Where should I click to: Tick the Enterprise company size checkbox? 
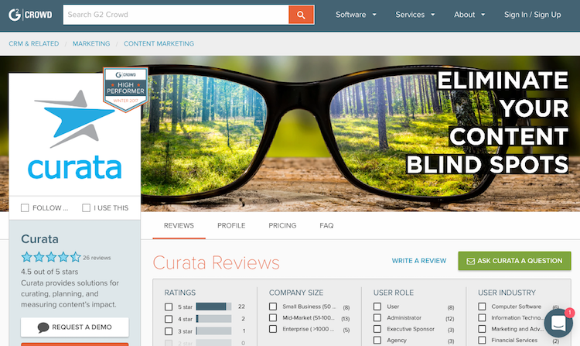pos(273,329)
